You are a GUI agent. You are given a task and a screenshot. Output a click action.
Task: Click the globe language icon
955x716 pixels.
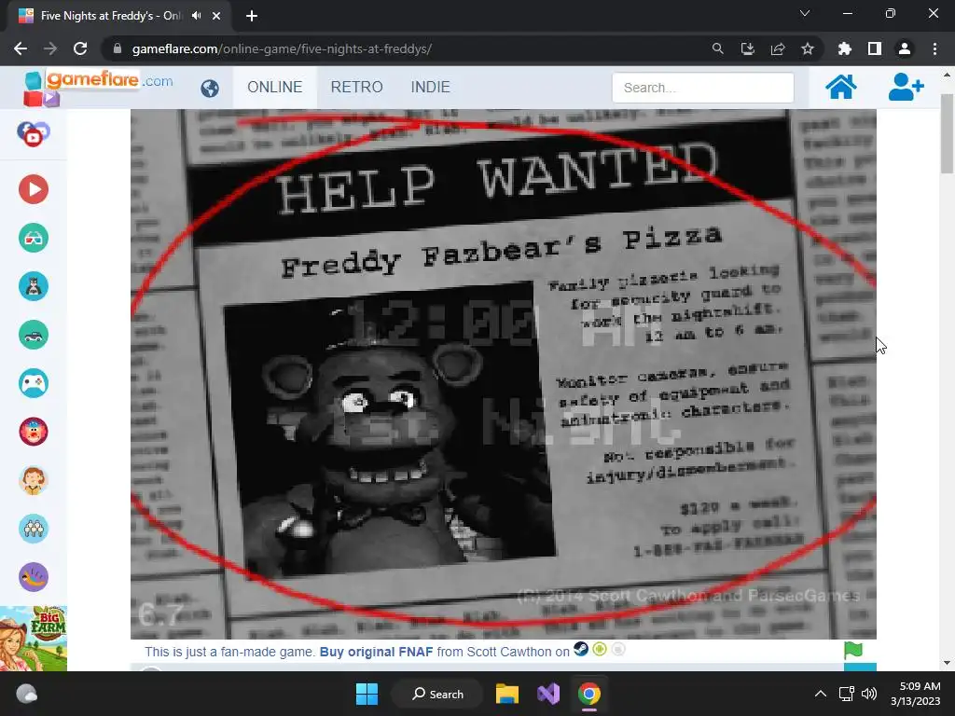click(210, 89)
